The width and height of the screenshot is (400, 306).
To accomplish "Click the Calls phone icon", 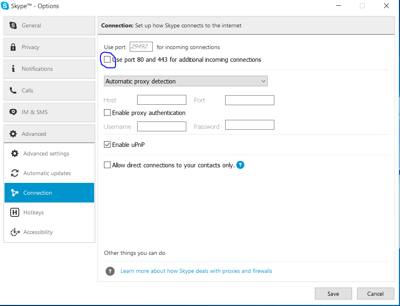I will click(x=14, y=90).
